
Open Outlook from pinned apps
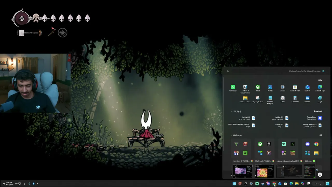pos(307,88)
